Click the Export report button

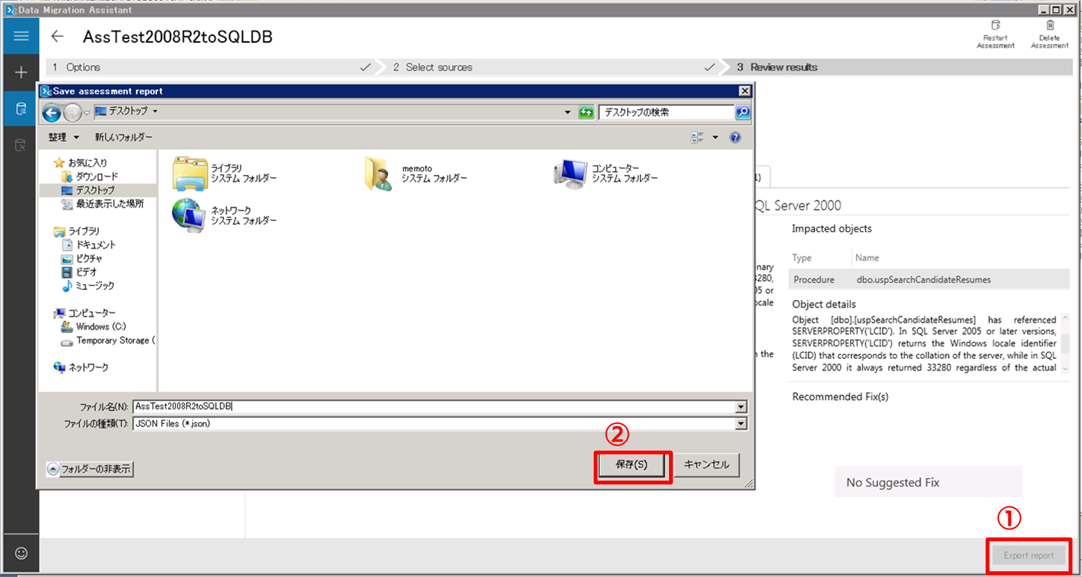(x=1028, y=555)
